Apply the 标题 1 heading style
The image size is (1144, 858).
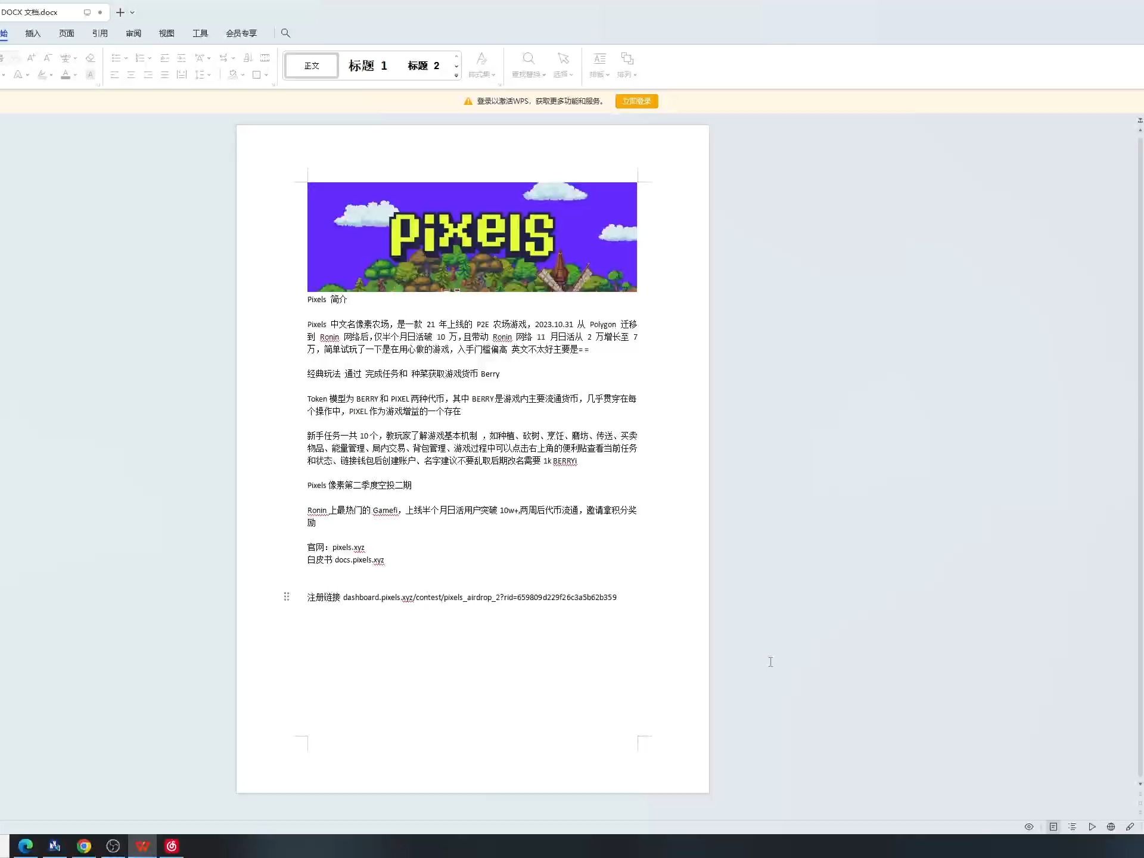368,66
